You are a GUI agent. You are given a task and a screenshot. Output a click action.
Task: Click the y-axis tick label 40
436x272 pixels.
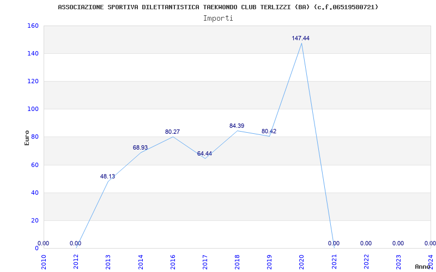coord(35,193)
